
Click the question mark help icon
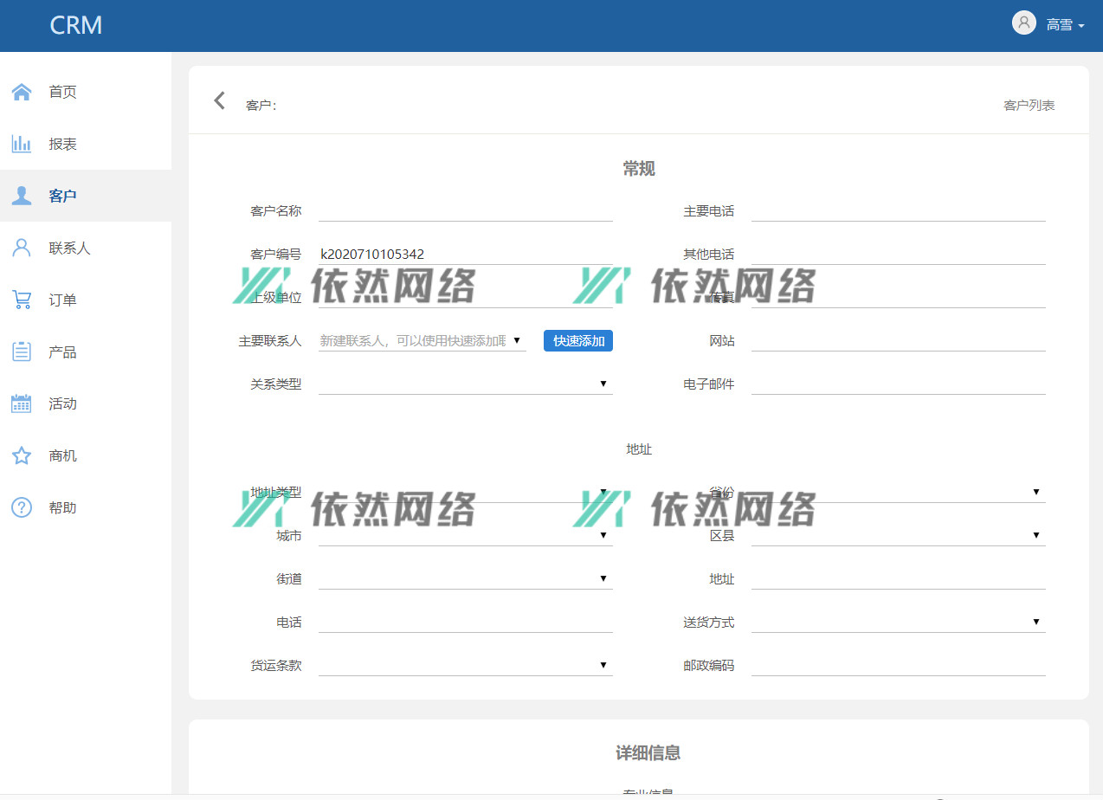click(x=22, y=507)
